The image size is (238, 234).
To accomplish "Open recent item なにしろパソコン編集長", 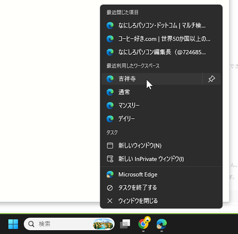I will [161, 52].
